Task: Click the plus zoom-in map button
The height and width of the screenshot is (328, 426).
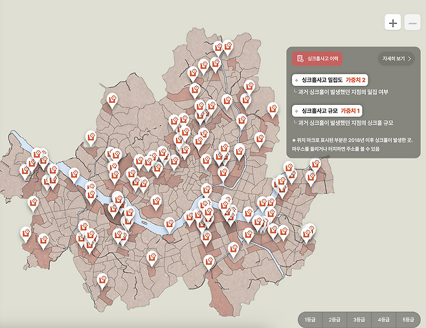Action: (x=392, y=23)
